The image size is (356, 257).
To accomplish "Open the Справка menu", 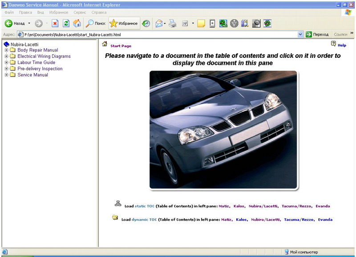I will tap(99, 12).
